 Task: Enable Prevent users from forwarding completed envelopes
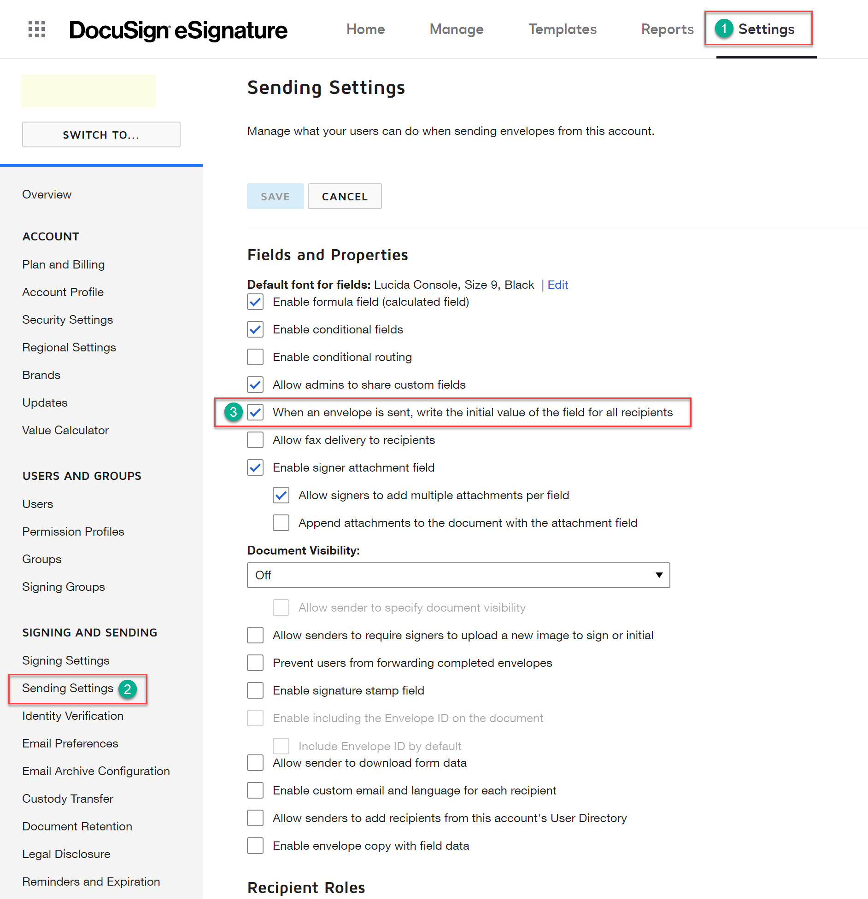pos(255,663)
